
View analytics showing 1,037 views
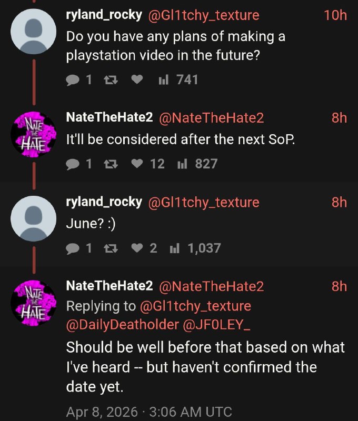pos(193,248)
